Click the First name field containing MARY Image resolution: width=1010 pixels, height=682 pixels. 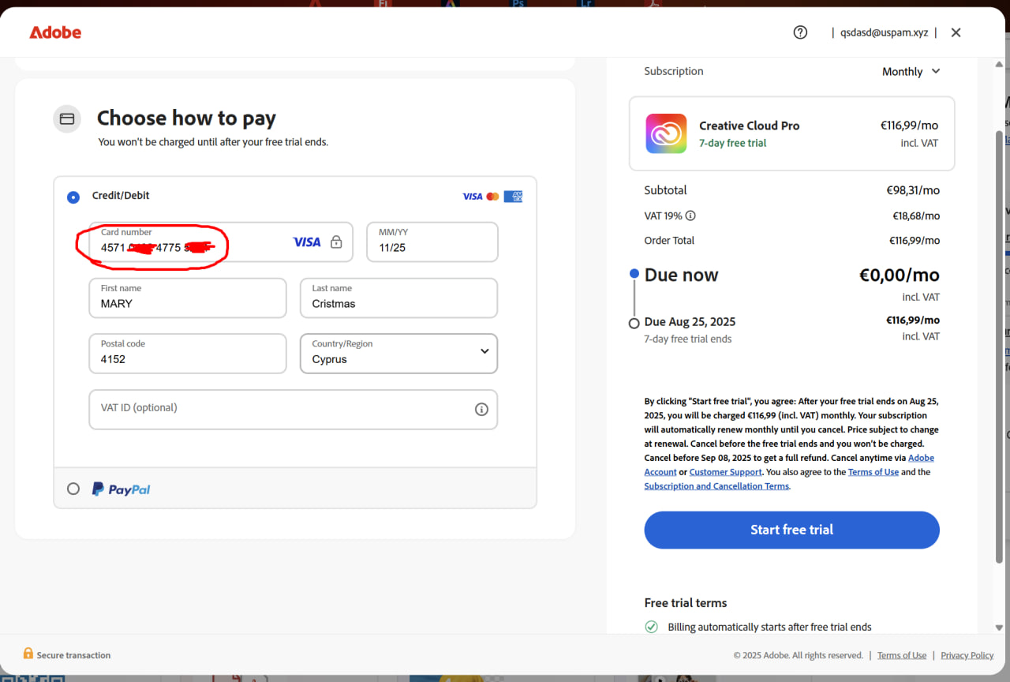click(188, 298)
